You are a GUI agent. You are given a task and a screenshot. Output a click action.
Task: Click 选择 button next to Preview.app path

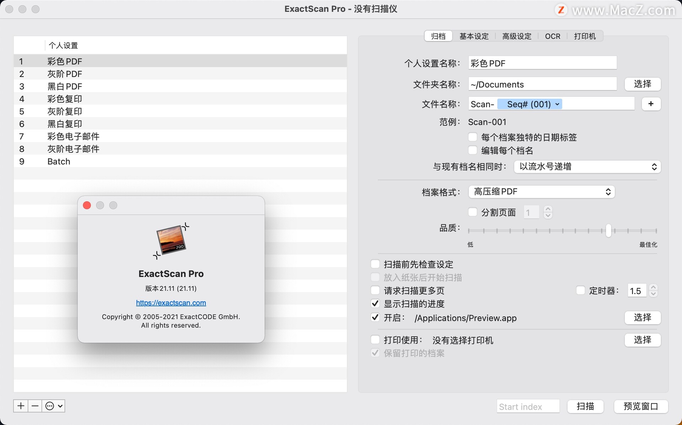(x=643, y=317)
